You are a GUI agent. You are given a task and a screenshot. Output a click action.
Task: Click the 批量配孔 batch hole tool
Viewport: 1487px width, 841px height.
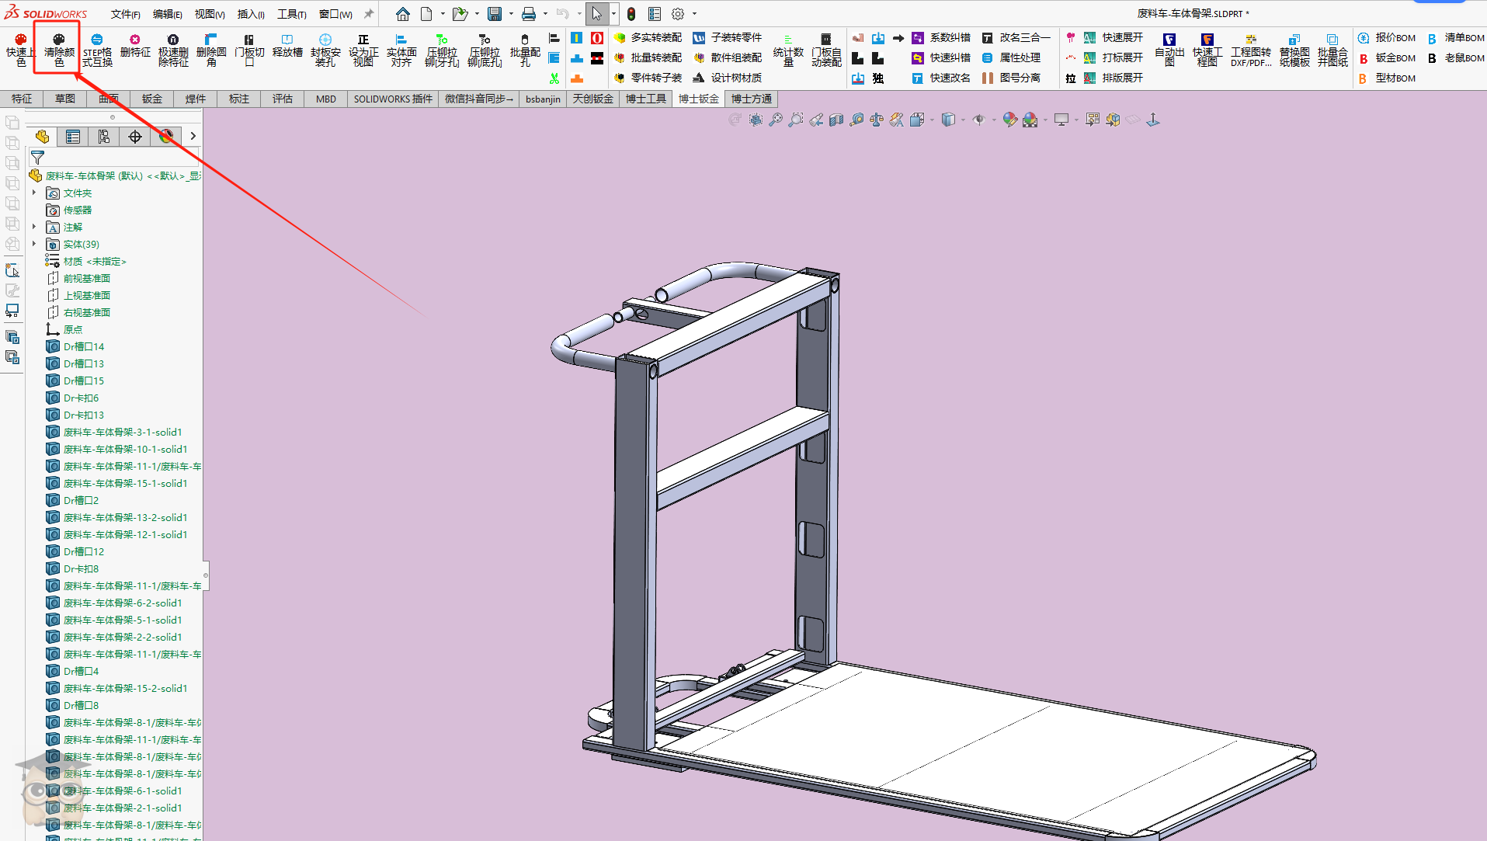(525, 50)
